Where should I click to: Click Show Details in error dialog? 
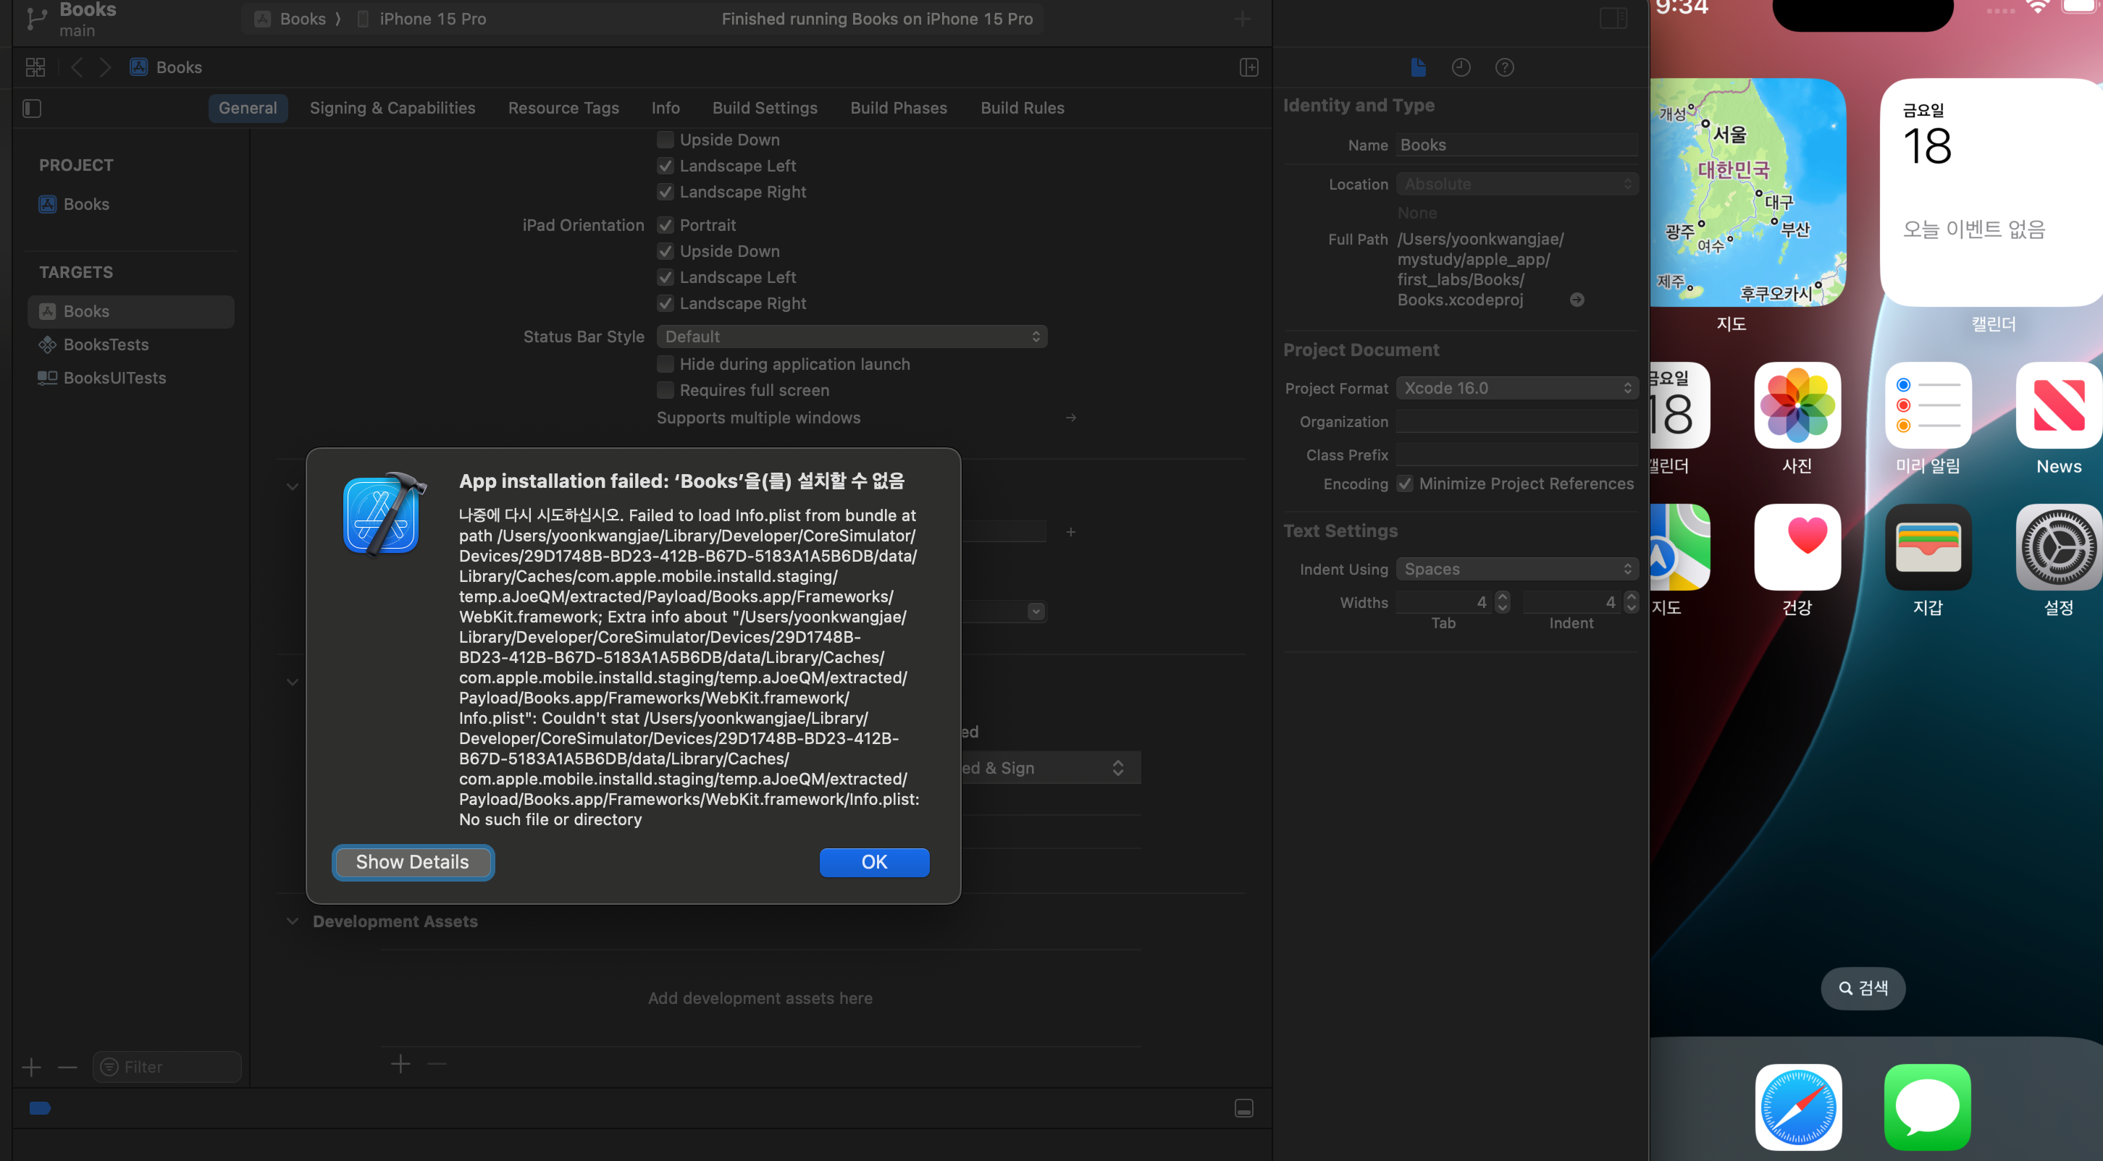412,861
